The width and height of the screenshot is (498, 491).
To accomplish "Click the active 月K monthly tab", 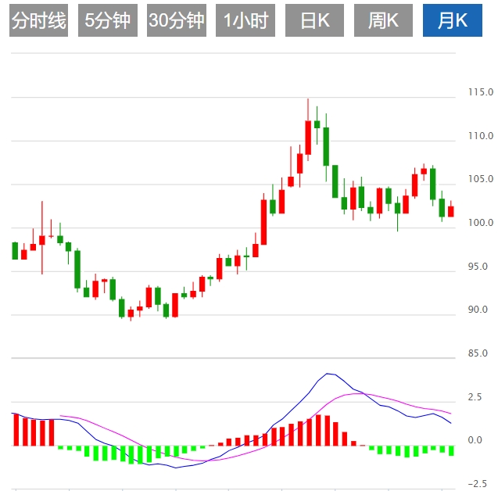I will [x=452, y=21].
